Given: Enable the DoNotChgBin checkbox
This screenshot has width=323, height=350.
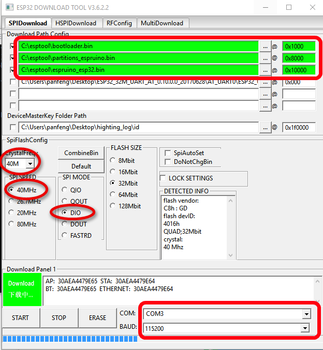Looking at the screenshot, I should [x=168, y=162].
